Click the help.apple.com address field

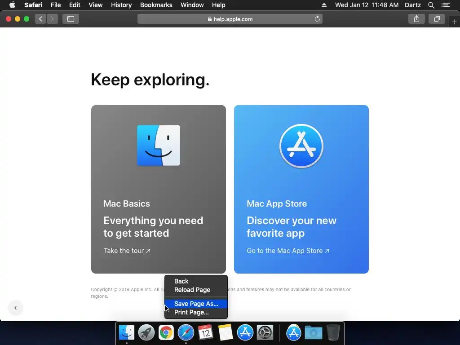click(x=230, y=19)
